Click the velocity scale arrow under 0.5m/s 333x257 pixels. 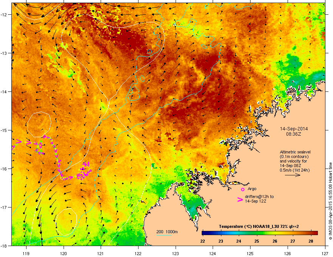coord(293,175)
